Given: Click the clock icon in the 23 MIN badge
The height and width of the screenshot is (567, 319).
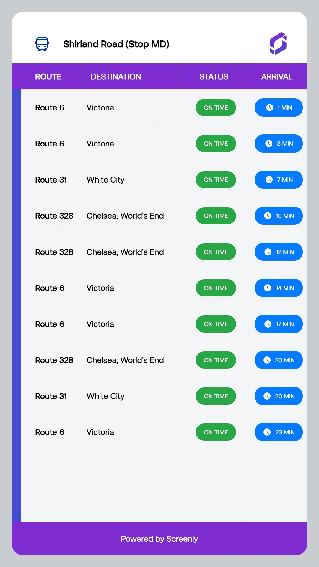Looking at the screenshot, I should pyautogui.click(x=267, y=432).
